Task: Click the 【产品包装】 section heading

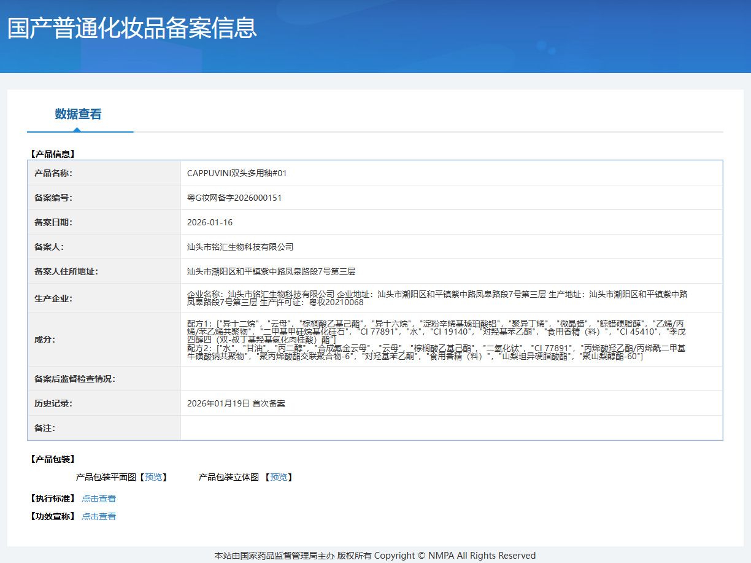Action: (x=52, y=459)
